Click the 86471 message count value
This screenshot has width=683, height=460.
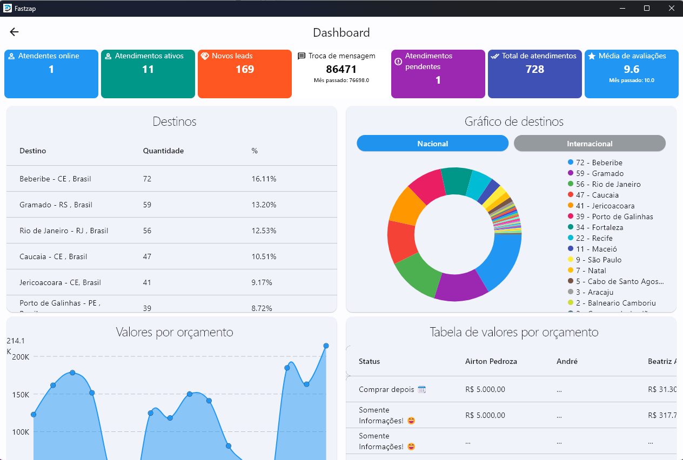341,69
